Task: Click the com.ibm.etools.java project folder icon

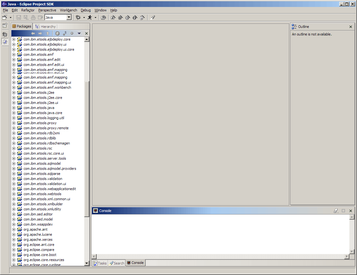Action: [20, 108]
